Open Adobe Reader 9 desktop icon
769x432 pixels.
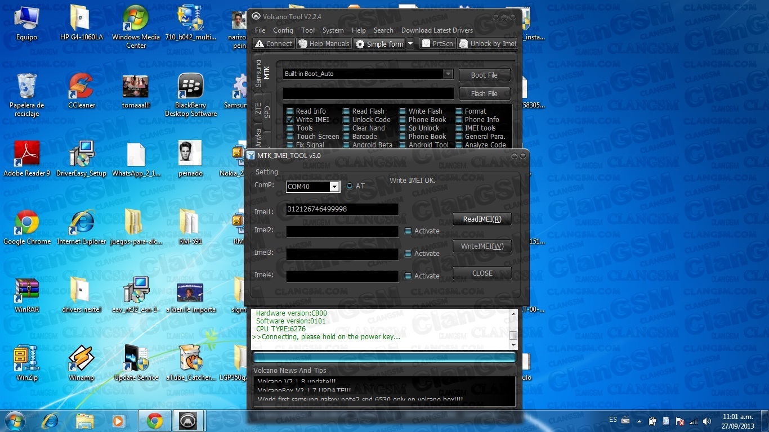click(x=26, y=159)
